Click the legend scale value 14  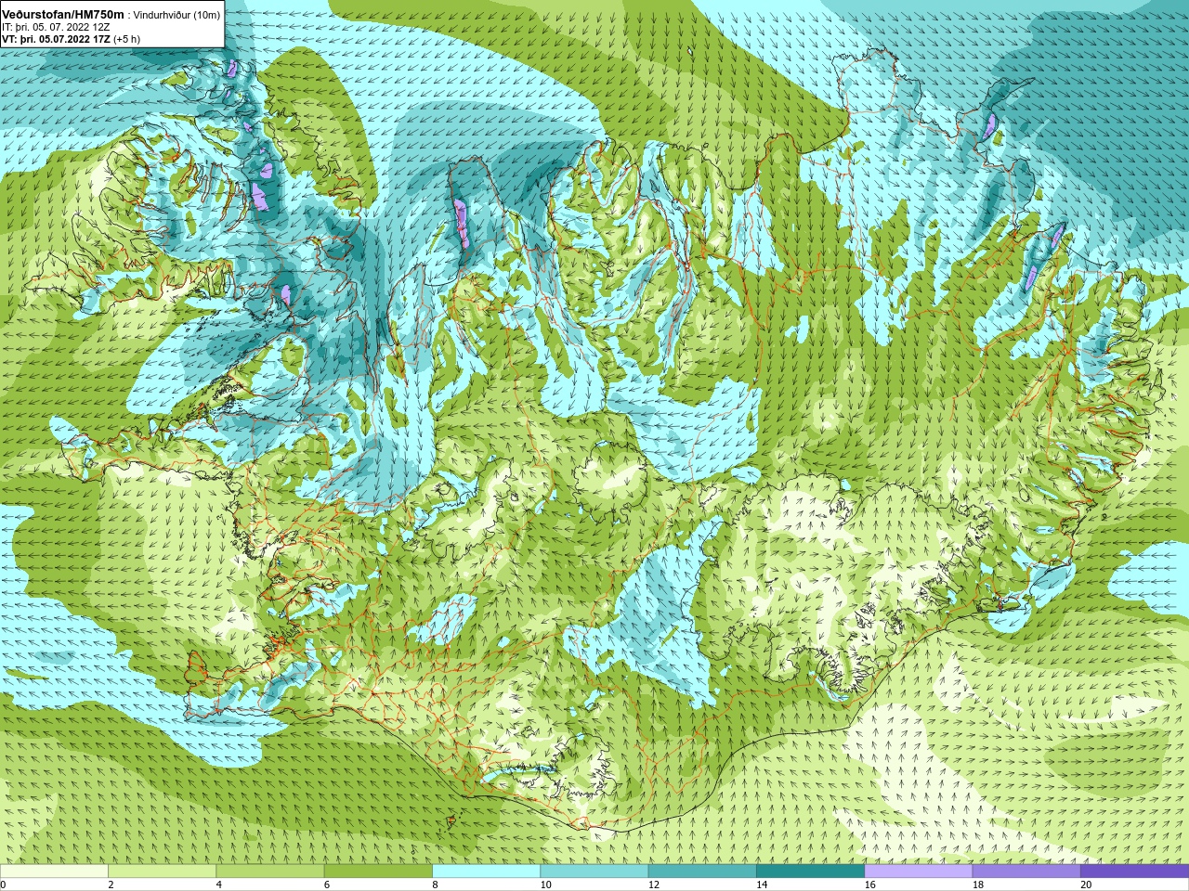tap(762, 885)
